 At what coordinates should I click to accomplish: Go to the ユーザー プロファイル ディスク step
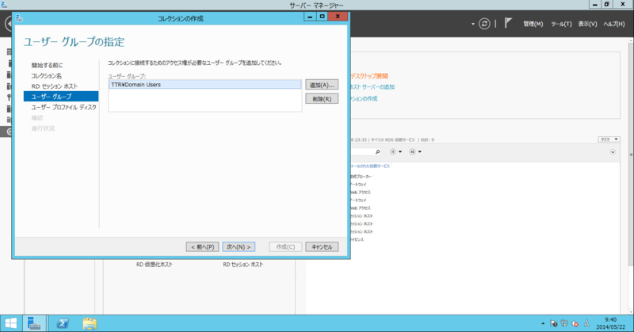pyautogui.click(x=64, y=107)
